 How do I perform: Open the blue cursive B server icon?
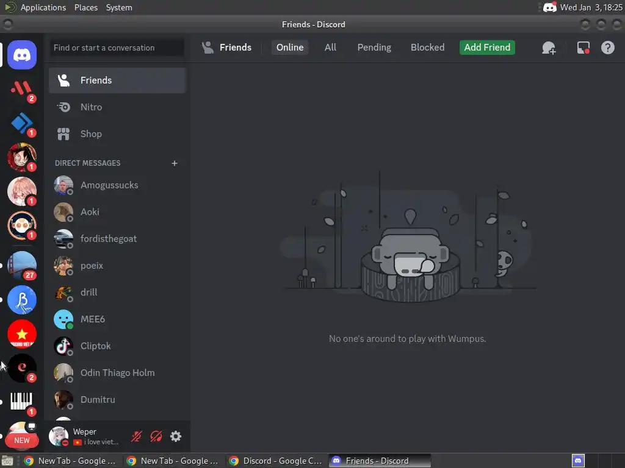click(22, 300)
